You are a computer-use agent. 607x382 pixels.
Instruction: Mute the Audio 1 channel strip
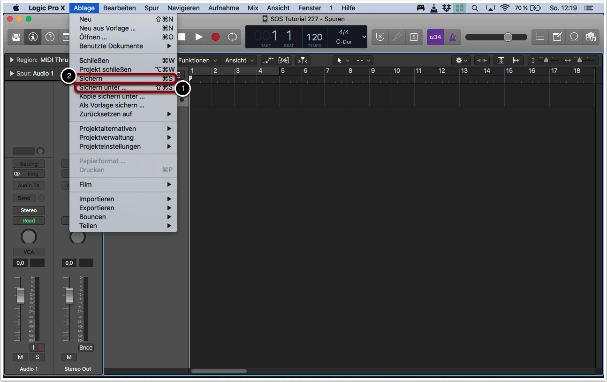pyautogui.click(x=20, y=357)
